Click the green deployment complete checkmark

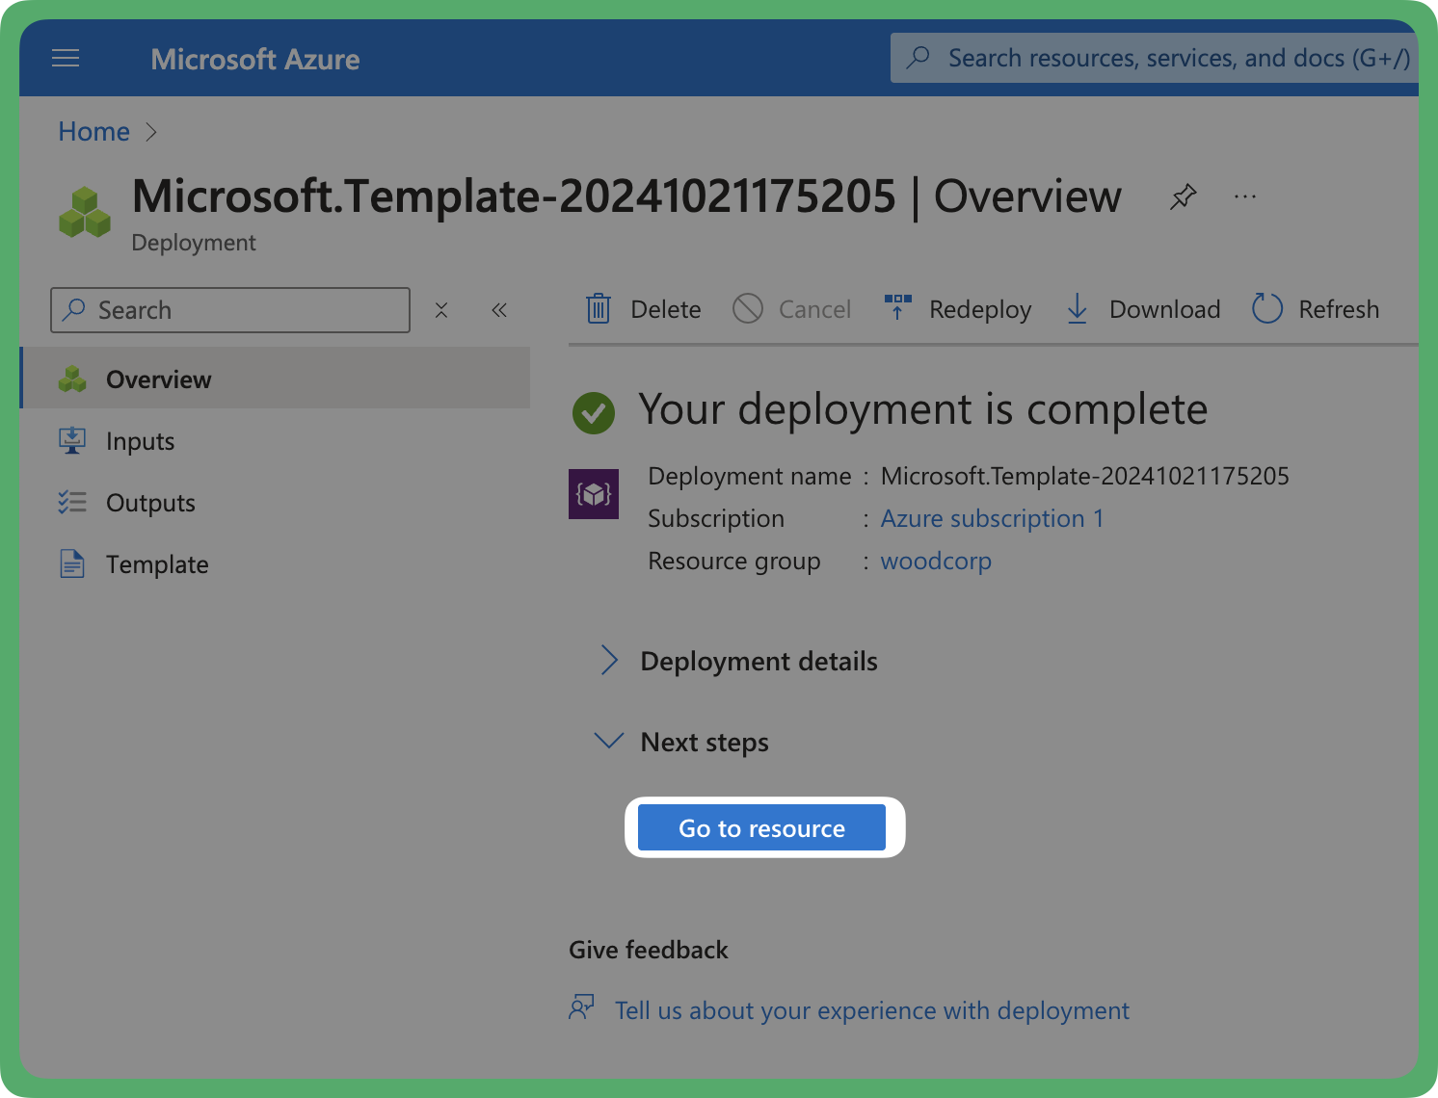(x=594, y=413)
